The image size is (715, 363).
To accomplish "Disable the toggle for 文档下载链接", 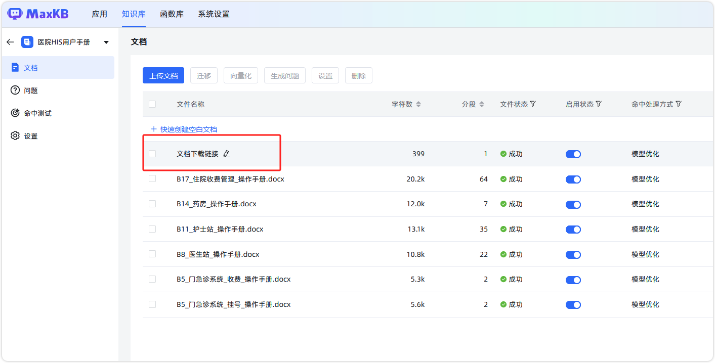I will [573, 154].
